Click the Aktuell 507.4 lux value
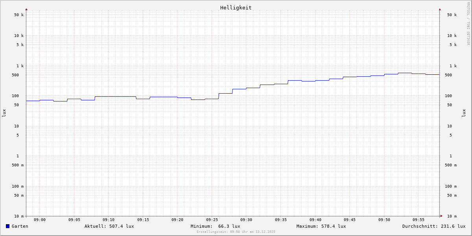 (x=109, y=226)
